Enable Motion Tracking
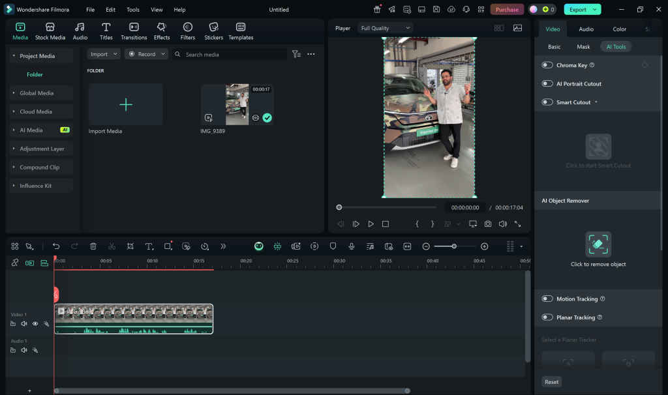Viewport: 668px width, 395px height. click(547, 299)
